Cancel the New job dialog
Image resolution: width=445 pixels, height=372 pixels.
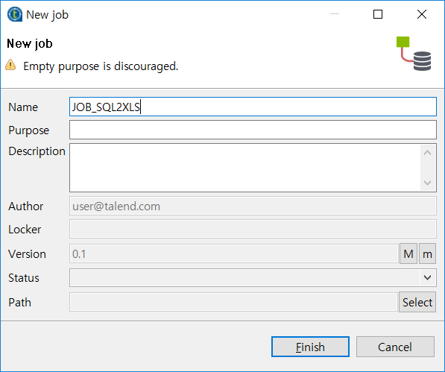(x=395, y=347)
